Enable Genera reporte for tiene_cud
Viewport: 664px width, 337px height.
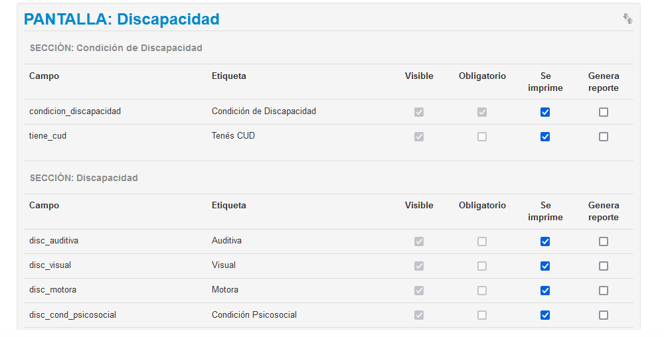[x=604, y=137]
